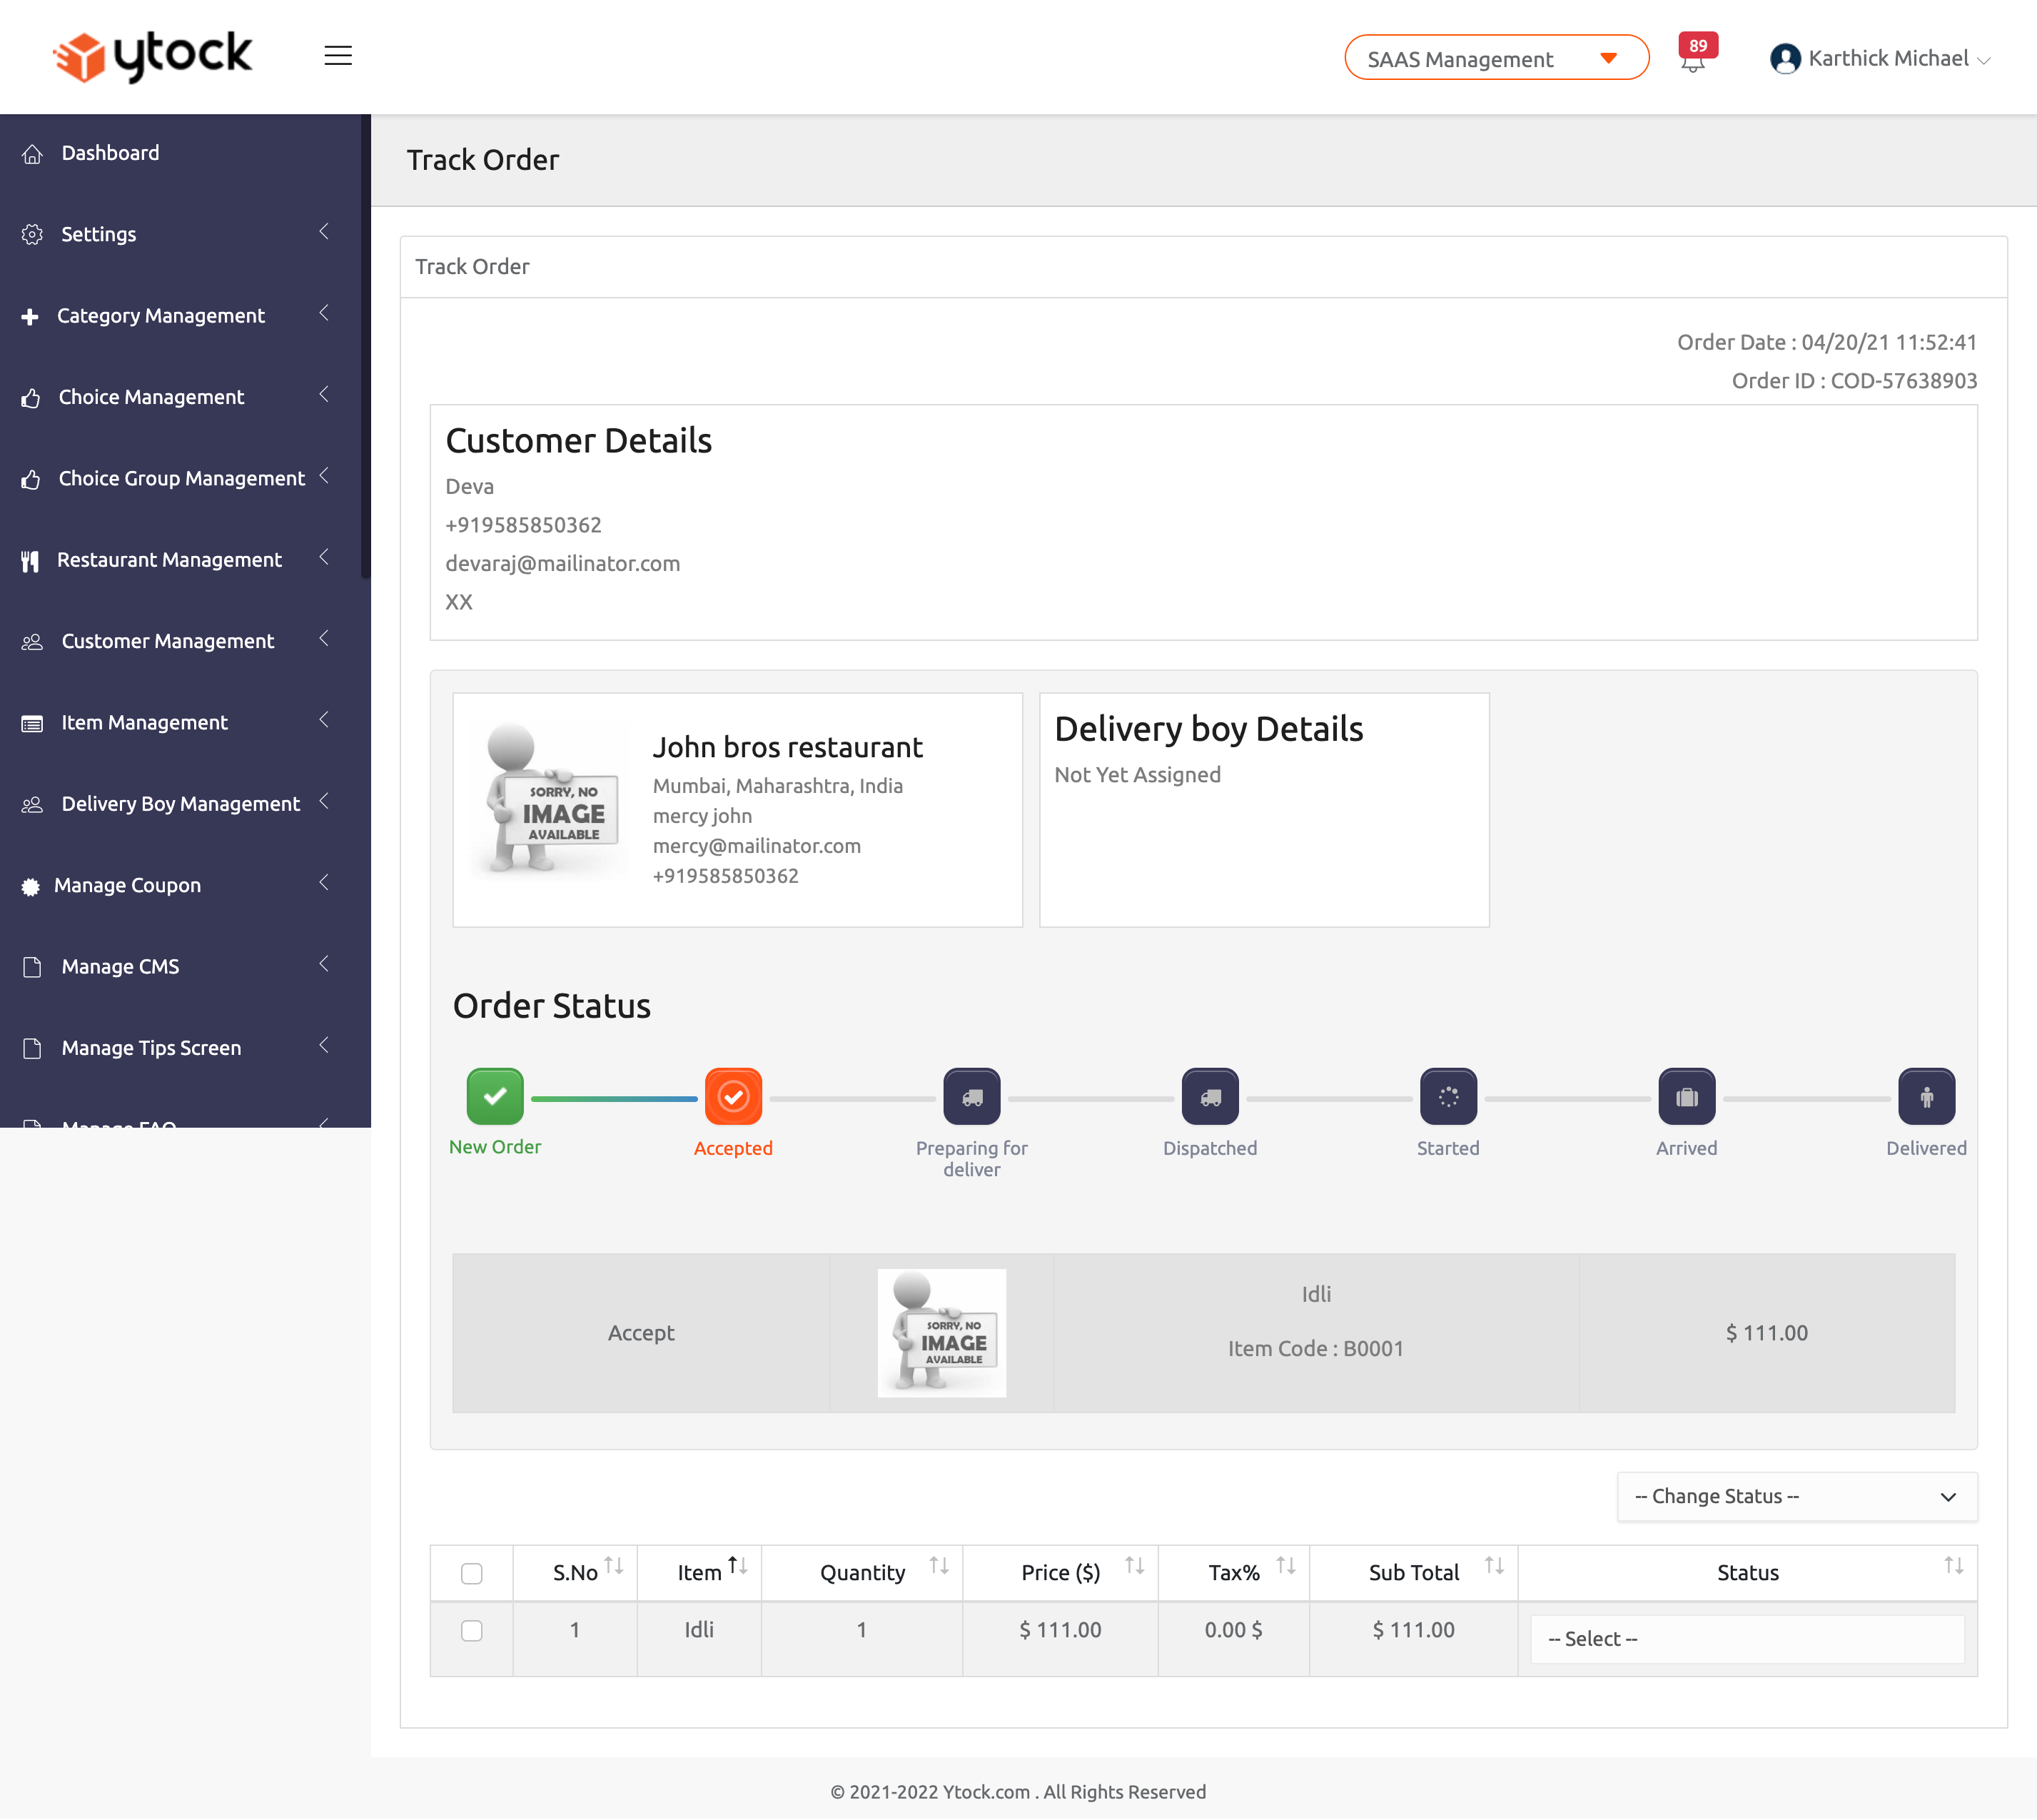Click progress line between New Order and Accepted
Viewport: 2037px width, 1820px height.
tap(614, 1099)
